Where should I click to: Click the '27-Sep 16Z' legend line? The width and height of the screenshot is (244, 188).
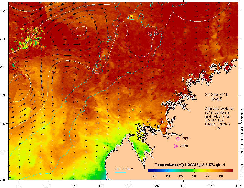215,120
